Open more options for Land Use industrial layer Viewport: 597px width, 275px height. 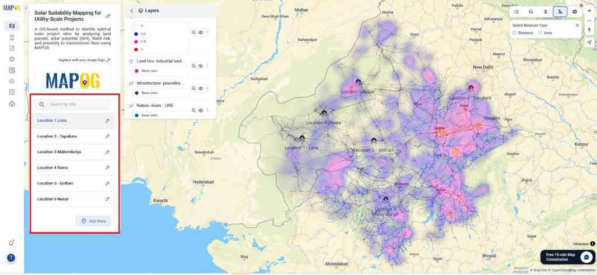207,66
